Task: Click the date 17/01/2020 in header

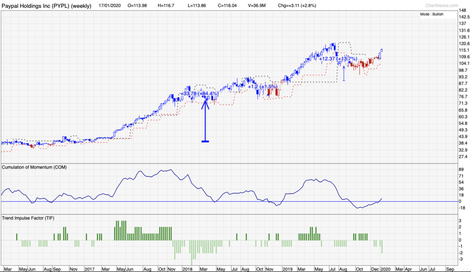Action: tap(110, 5)
